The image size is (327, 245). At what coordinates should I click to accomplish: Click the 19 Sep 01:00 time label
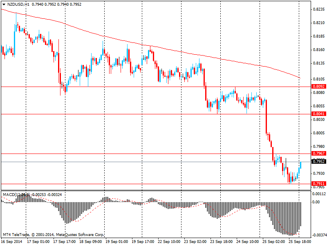point(117,242)
